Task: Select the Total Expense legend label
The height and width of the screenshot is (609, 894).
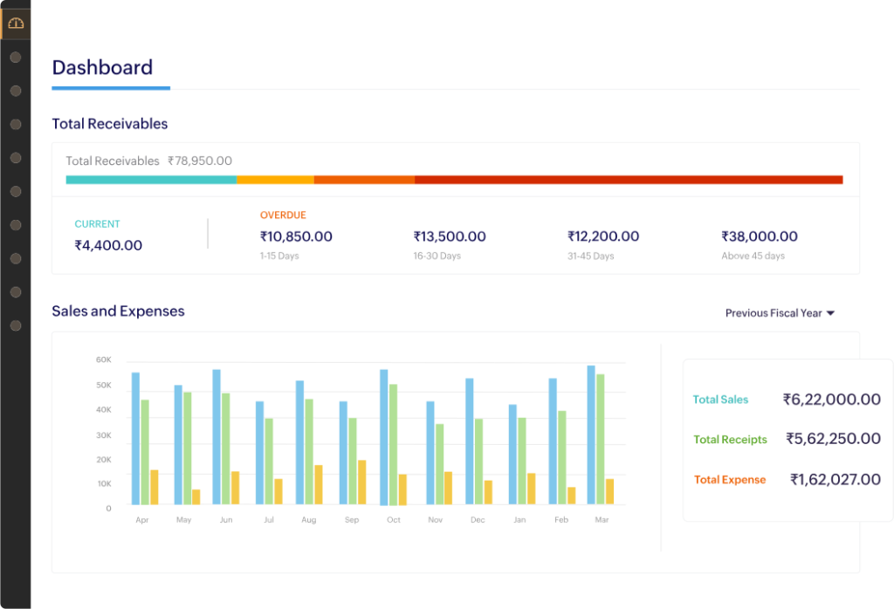Action: point(729,480)
